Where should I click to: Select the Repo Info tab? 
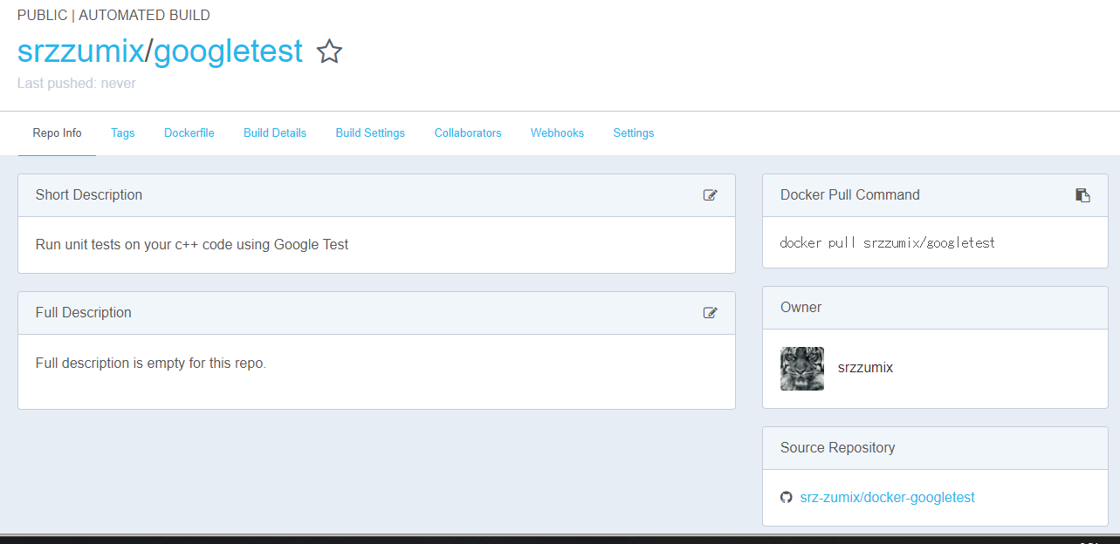pyautogui.click(x=58, y=133)
